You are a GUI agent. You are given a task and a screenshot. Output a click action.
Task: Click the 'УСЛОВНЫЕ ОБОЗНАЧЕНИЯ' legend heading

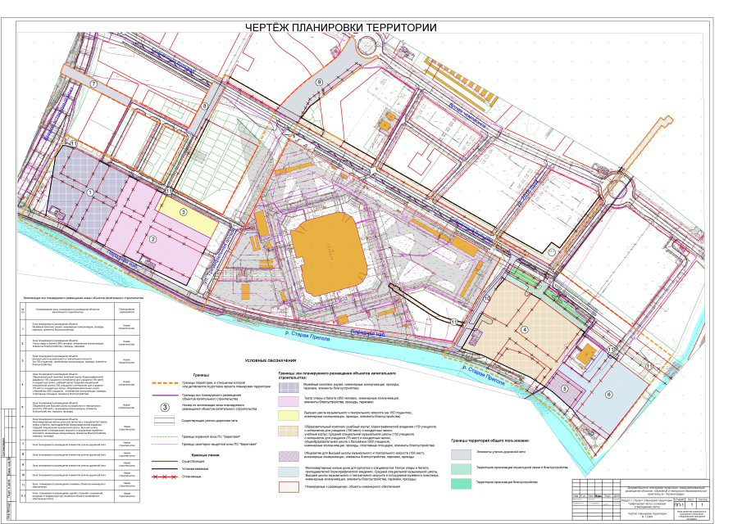point(271,361)
